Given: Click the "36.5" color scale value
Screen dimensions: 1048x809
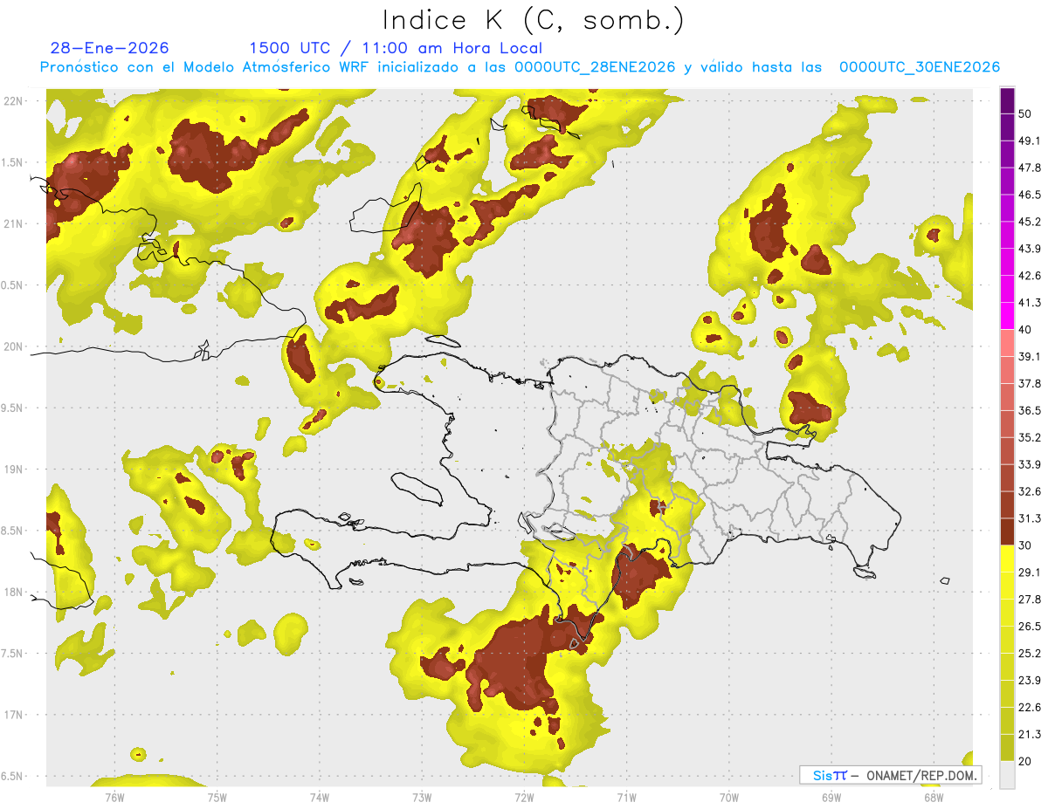Looking at the screenshot, I should pos(1030,410).
